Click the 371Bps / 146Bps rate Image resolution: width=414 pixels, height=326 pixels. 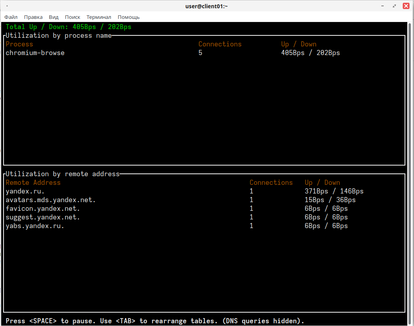pyautogui.click(x=334, y=191)
